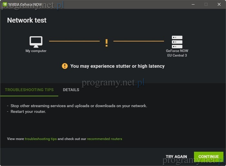
Task: Minimize the GeForce NOW window
Action: [x=193, y=4]
